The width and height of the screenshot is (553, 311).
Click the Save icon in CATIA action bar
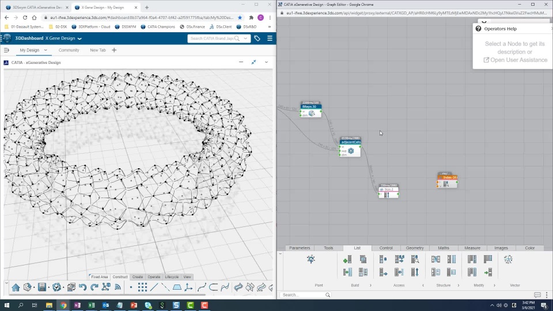tap(42, 287)
